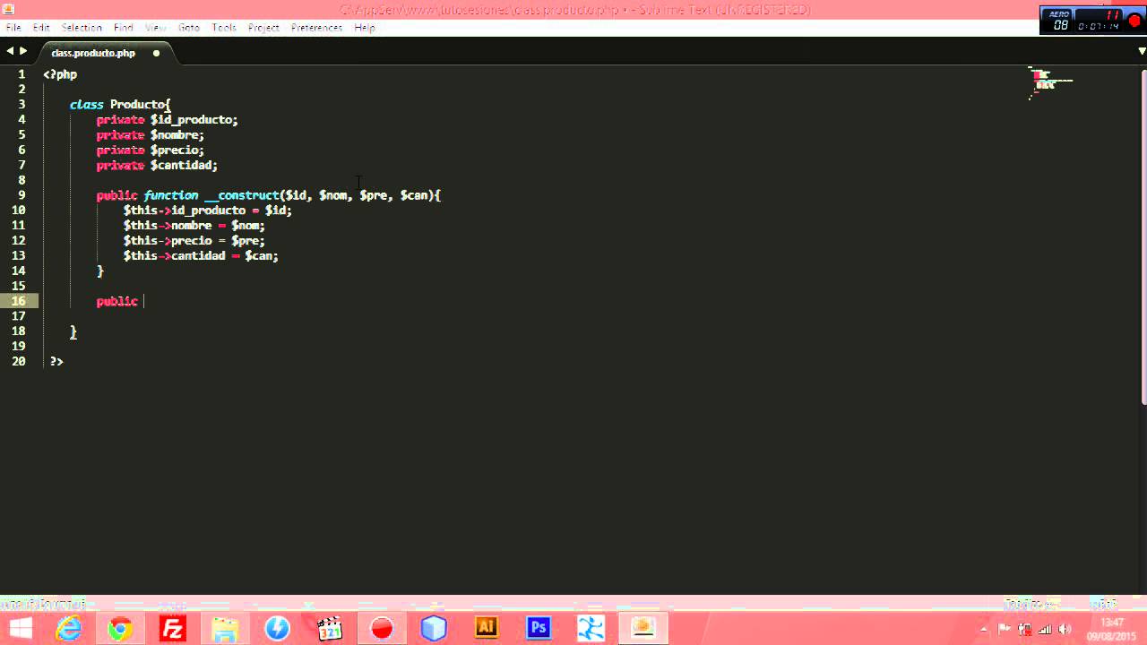1147x645 pixels.
Task: Open the Preferences menu
Action: (x=316, y=28)
